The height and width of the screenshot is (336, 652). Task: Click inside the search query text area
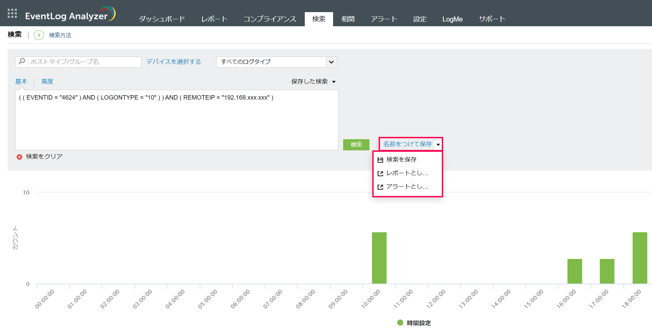[x=176, y=124]
